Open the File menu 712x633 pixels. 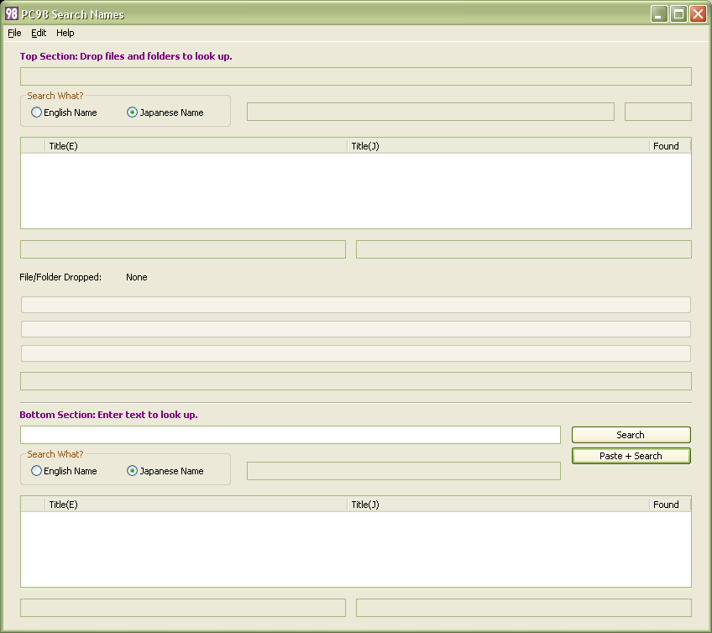(14, 33)
